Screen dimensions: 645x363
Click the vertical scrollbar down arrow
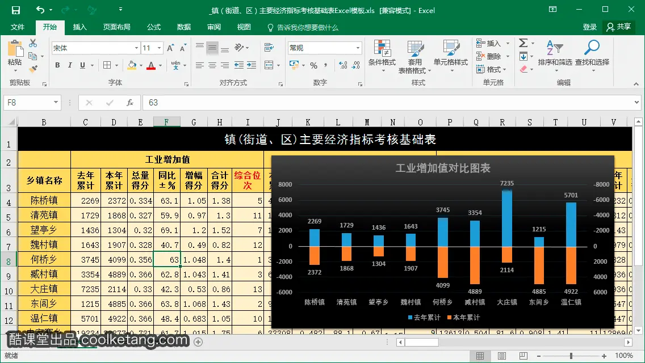[638, 331]
